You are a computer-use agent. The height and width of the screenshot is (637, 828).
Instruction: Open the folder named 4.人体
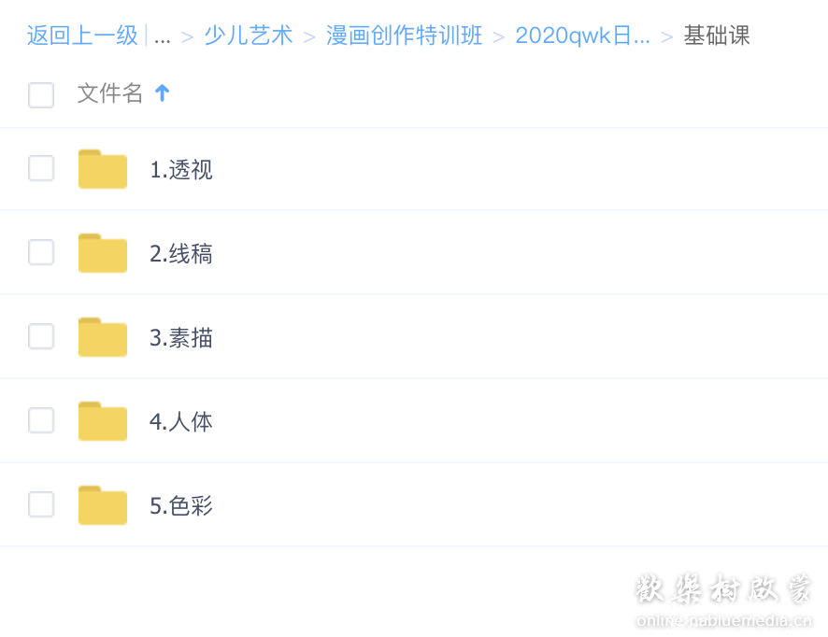[x=181, y=422]
